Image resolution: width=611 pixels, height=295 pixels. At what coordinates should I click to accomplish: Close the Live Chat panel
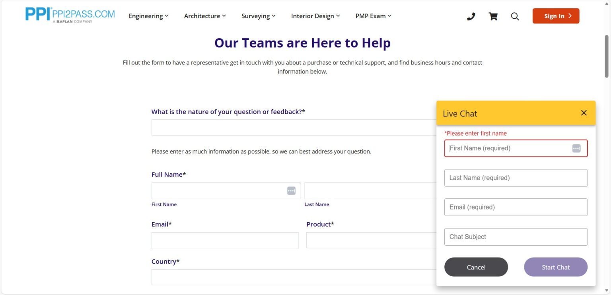[584, 113]
